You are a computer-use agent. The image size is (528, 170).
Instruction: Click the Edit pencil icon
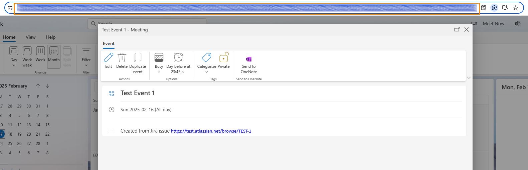click(109, 58)
